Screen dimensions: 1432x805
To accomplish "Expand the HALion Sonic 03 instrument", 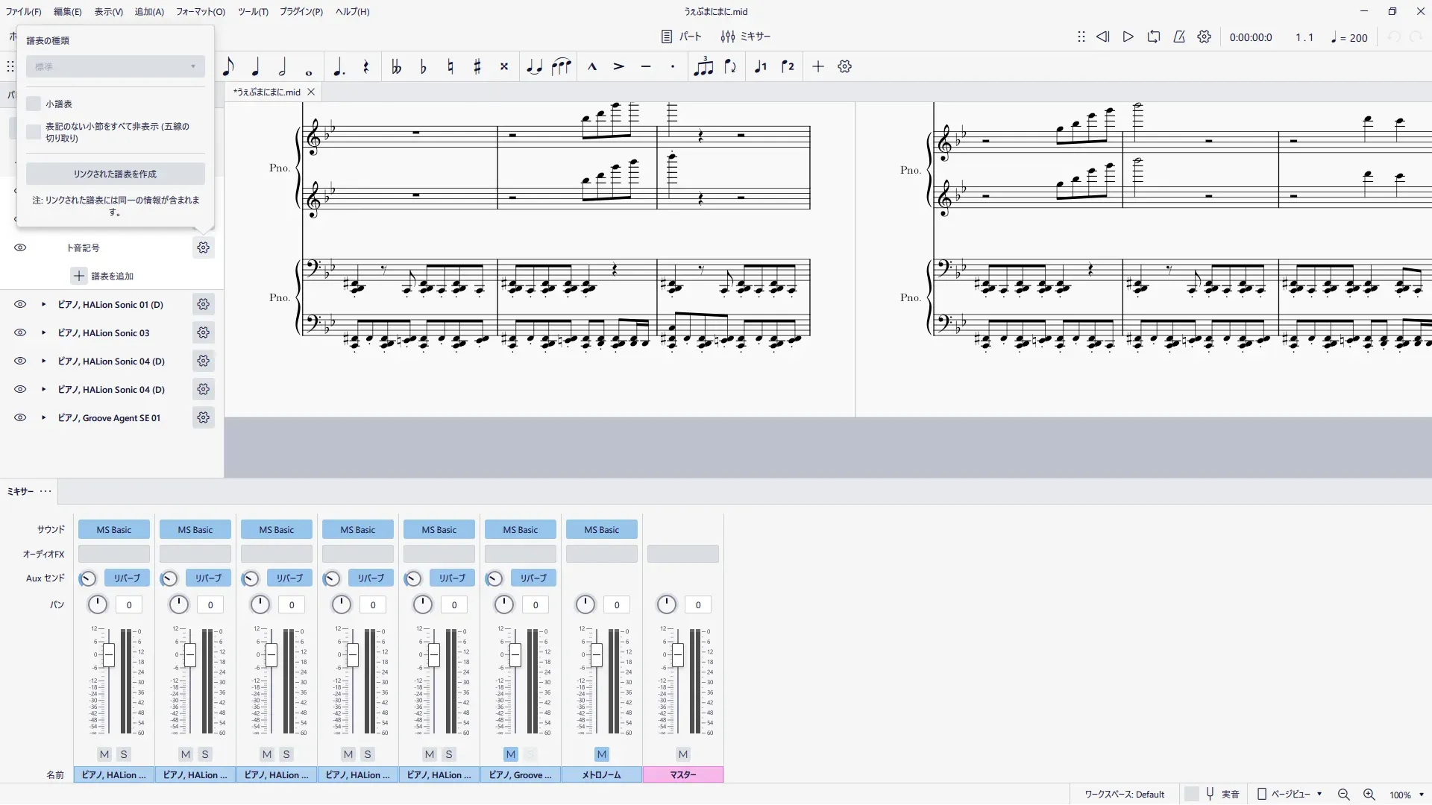I will tap(44, 333).
